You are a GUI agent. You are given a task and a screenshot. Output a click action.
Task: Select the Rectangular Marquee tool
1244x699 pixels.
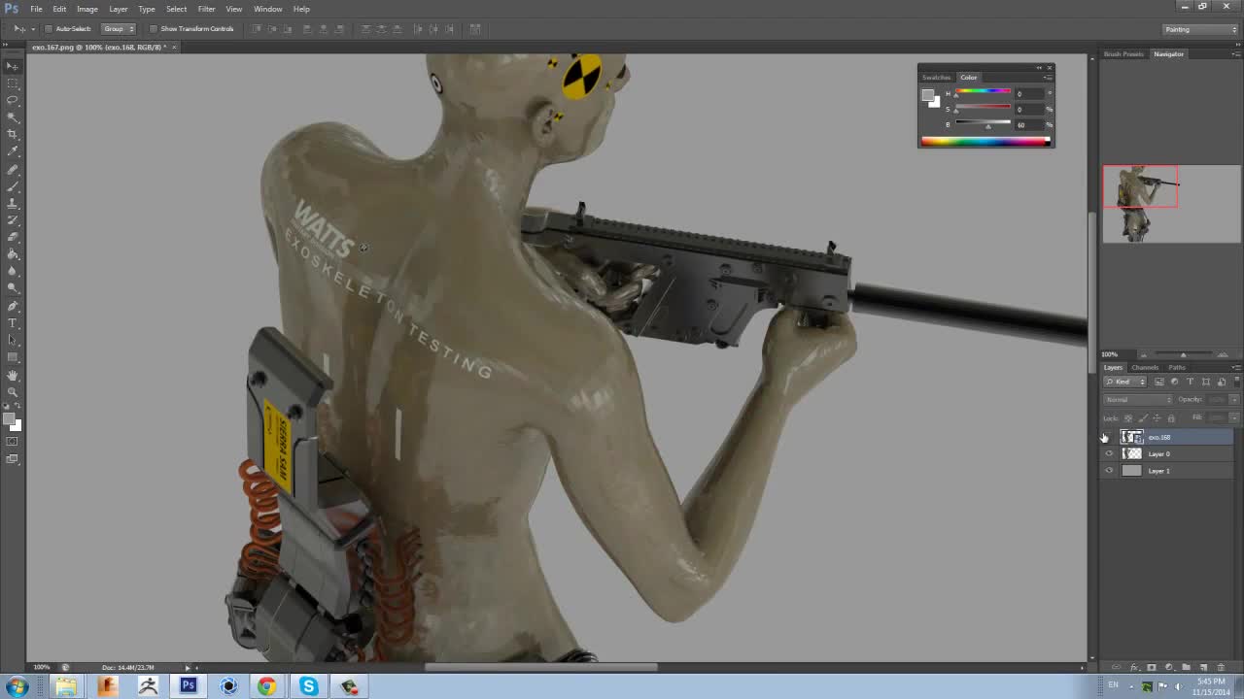click(13, 83)
